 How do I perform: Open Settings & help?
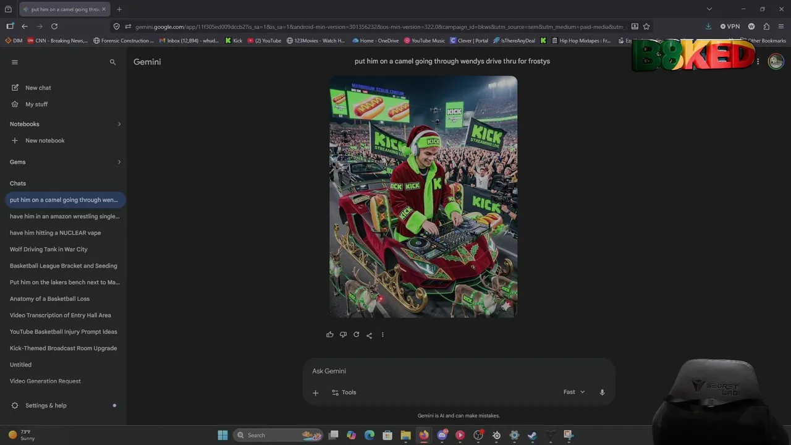pyautogui.click(x=46, y=405)
